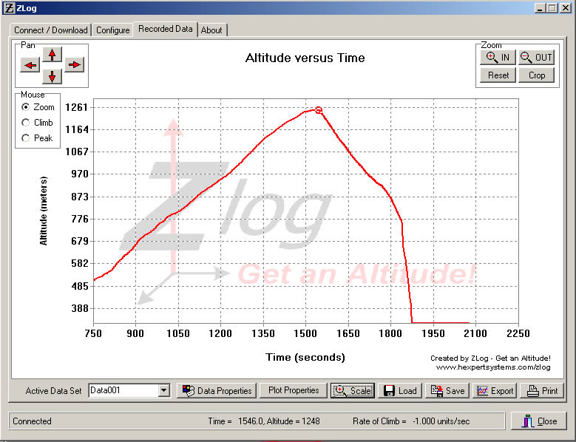Load a data file

(400, 390)
